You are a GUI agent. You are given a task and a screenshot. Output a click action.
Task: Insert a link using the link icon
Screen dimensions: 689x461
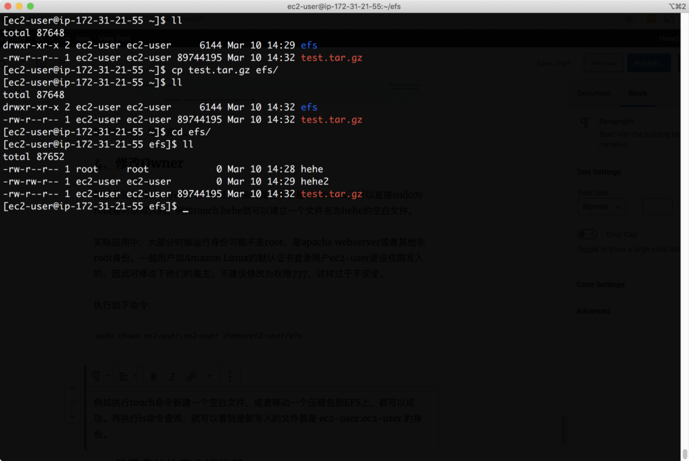coord(190,376)
